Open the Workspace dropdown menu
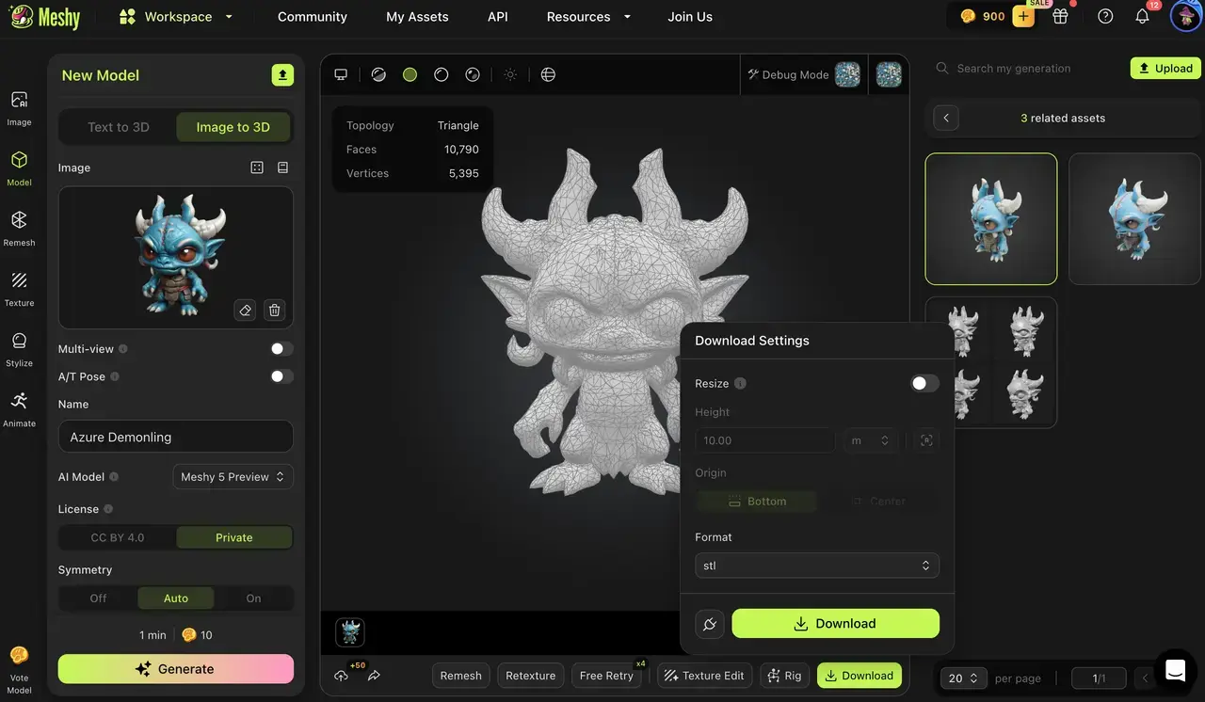The height and width of the screenshot is (702, 1205). [x=177, y=17]
